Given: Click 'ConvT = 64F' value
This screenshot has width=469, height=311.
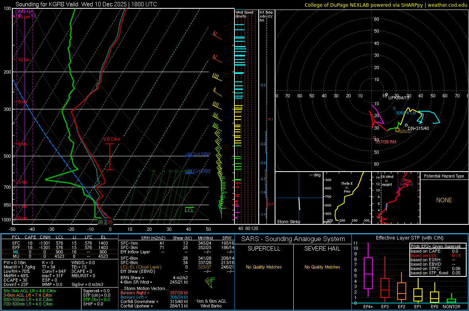Looking at the screenshot, I should point(54,272).
